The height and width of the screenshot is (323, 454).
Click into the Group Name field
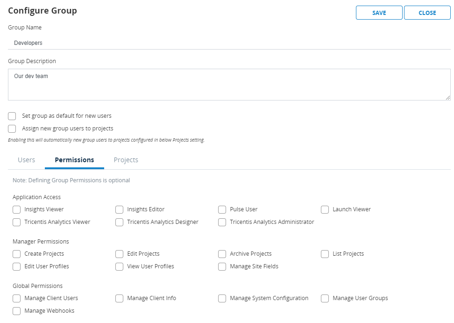229,43
